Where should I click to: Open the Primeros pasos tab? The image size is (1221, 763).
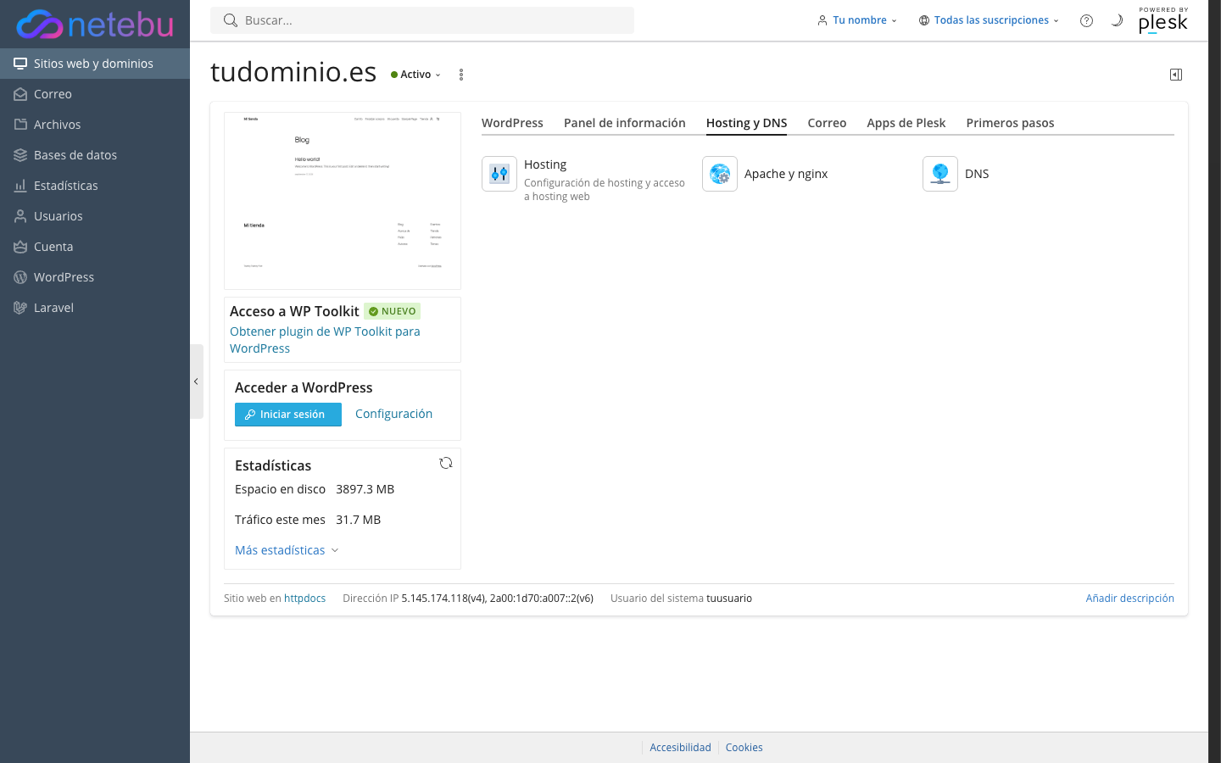(x=1010, y=123)
